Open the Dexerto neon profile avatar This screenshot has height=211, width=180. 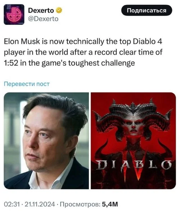[x=14, y=14]
